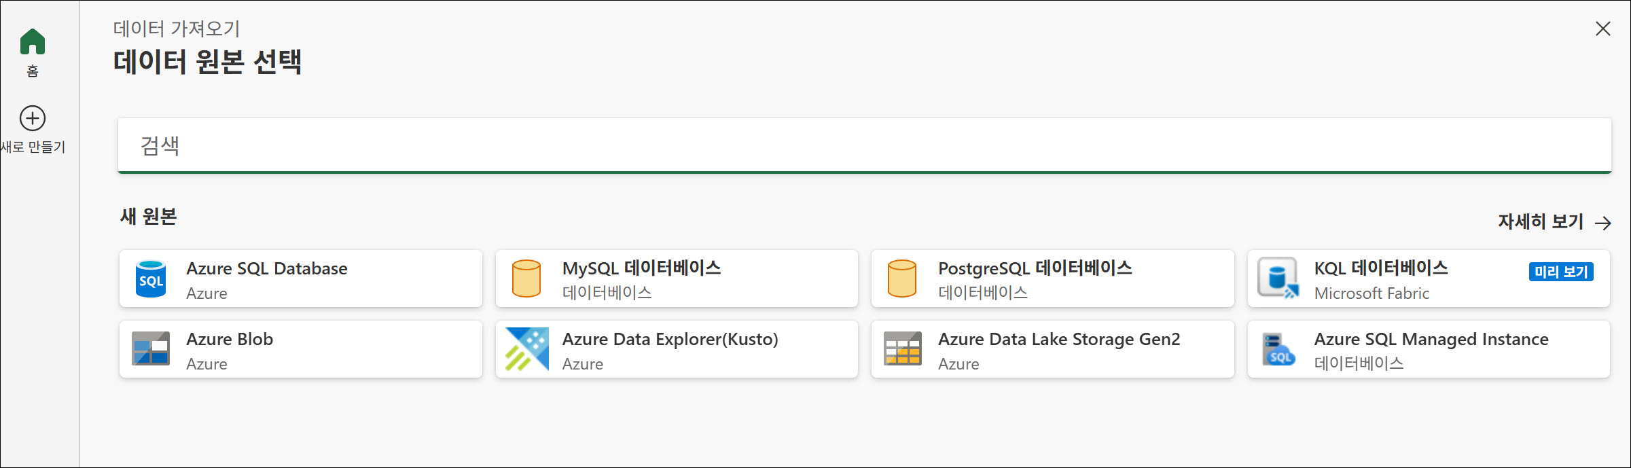The height and width of the screenshot is (468, 1631).
Task: Click the arrow next to 자세히 보기
Action: pos(1603,223)
